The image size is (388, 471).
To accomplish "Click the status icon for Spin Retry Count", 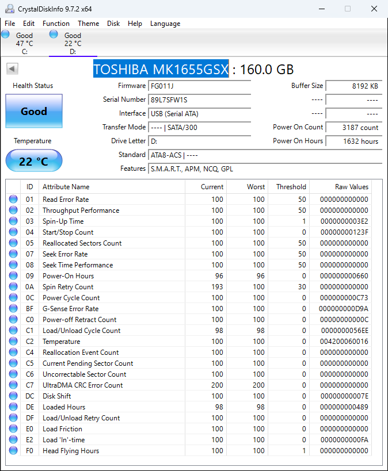I will pyautogui.click(x=13, y=286).
